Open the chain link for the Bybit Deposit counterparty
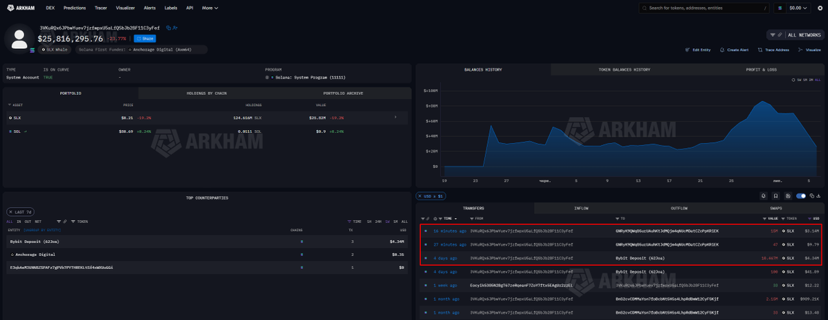828x320 pixels. pyautogui.click(x=302, y=242)
